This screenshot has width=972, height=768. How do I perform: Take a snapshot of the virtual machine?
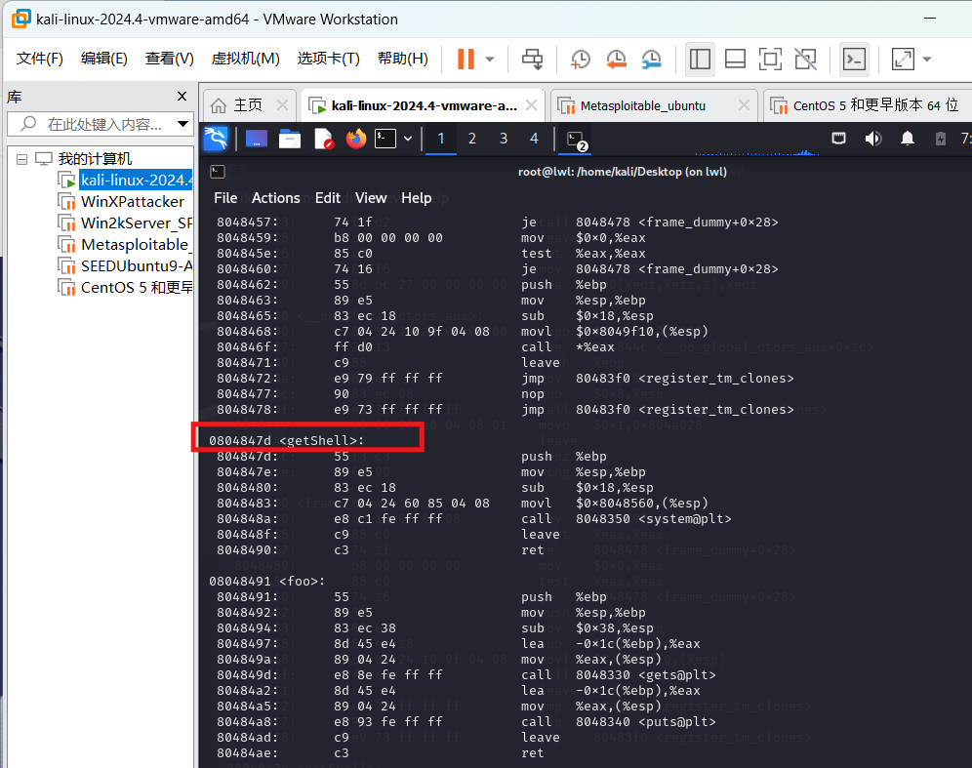[581, 59]
